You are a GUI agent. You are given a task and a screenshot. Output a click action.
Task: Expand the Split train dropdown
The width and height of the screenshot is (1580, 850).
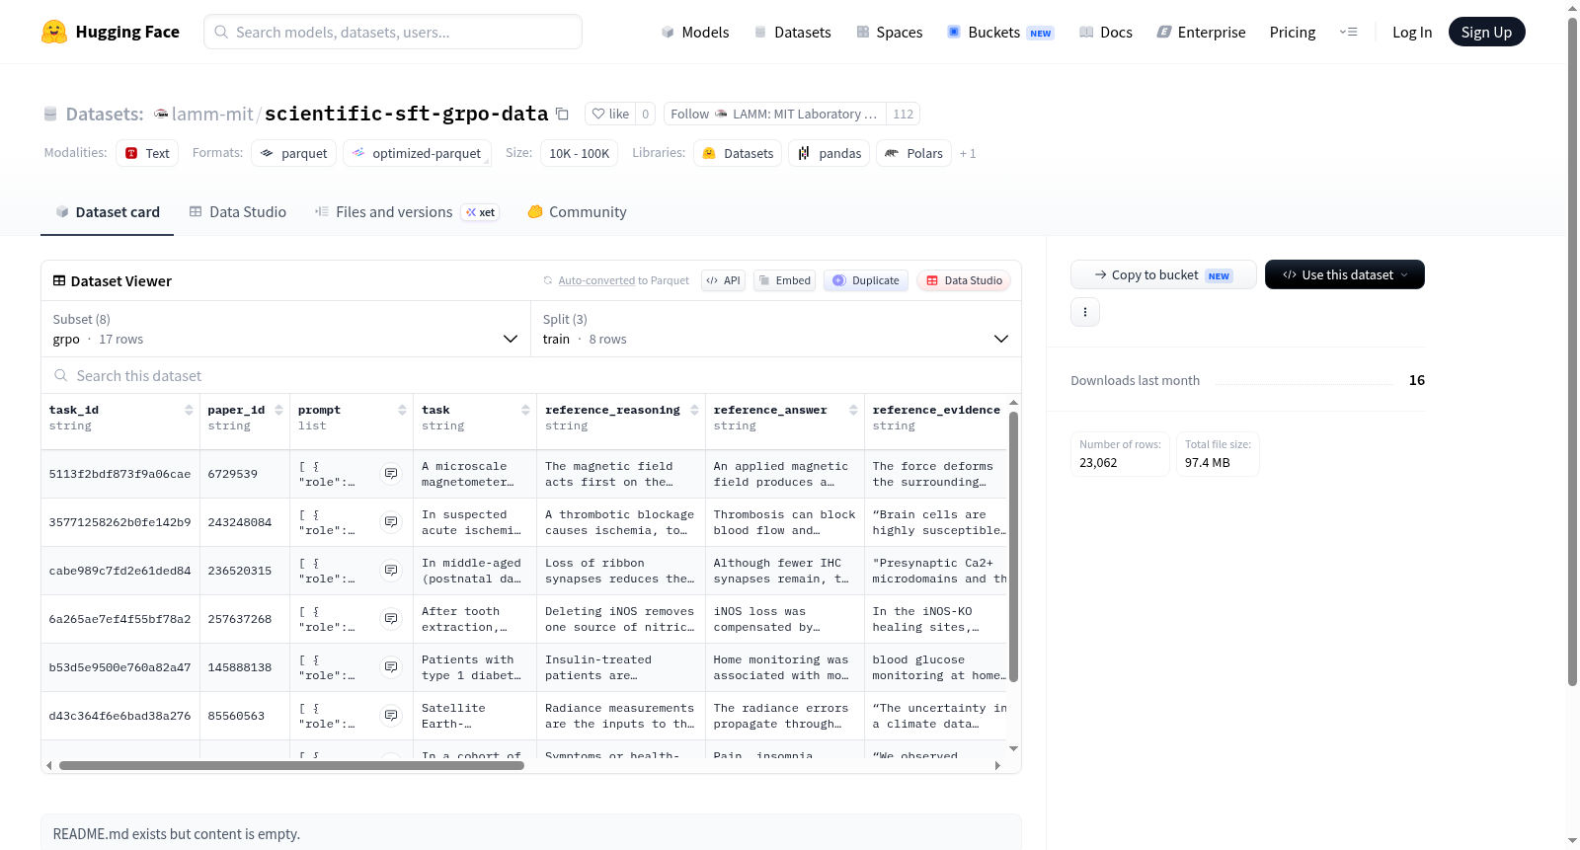click(x=776, y=329)
